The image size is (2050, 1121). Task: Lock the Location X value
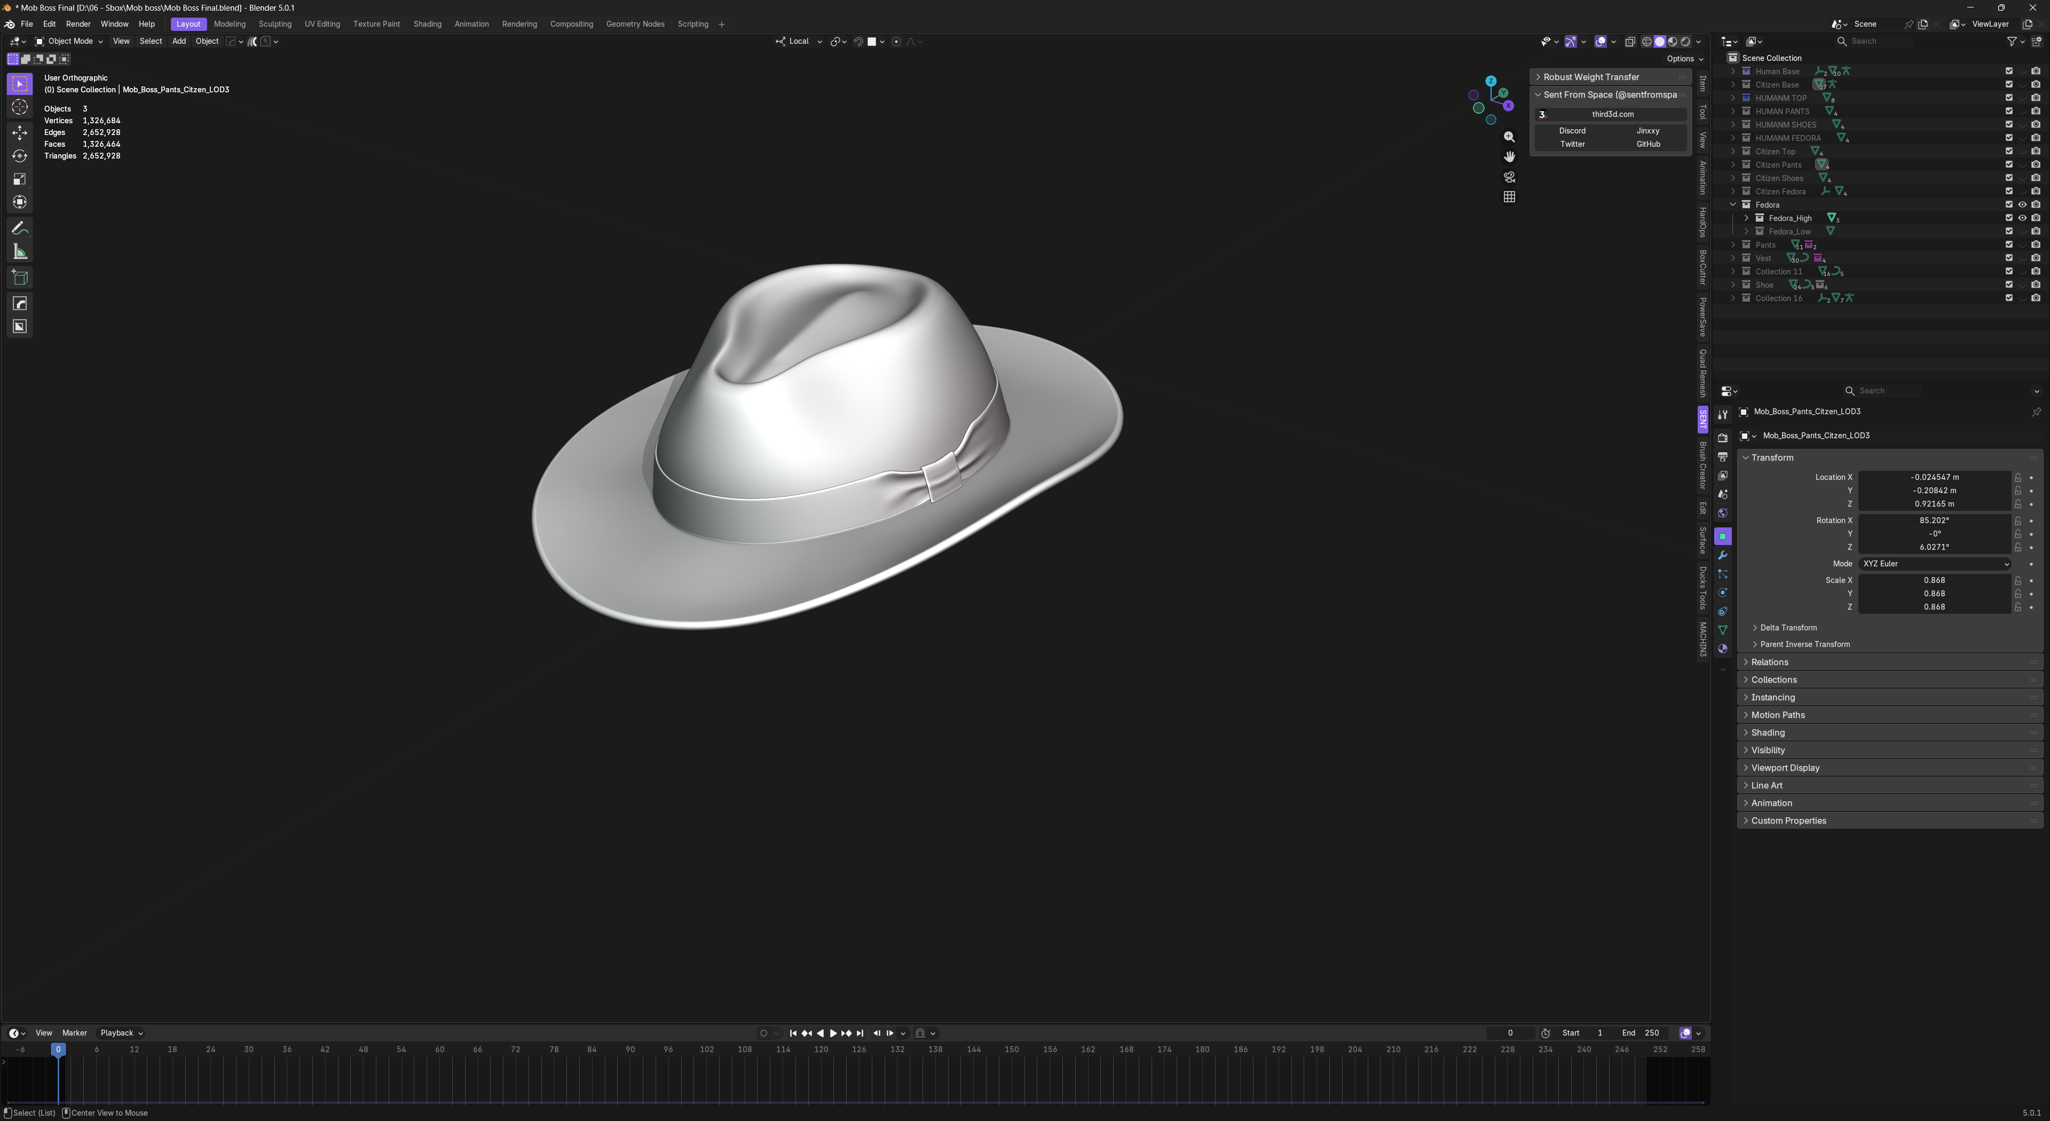2017,477
